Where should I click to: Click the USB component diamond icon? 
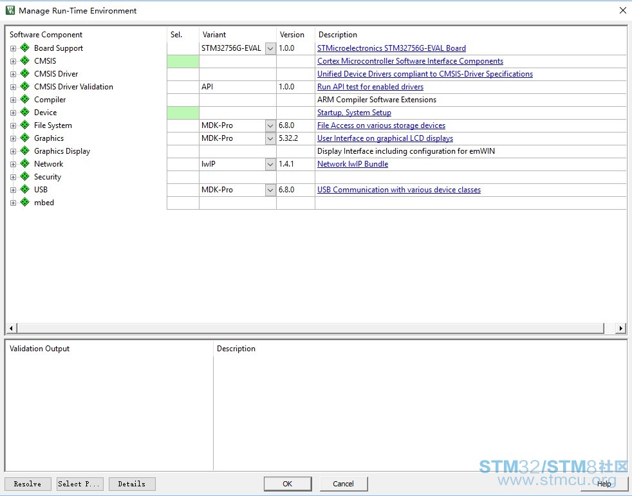[25, 190]
